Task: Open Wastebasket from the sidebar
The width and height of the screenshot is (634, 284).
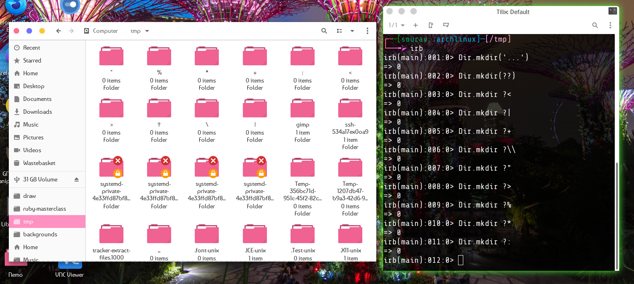Action: 39,163
